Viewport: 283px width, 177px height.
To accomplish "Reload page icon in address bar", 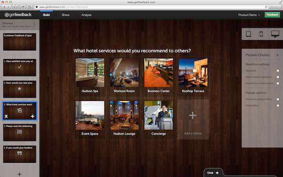I will (266, 7).
